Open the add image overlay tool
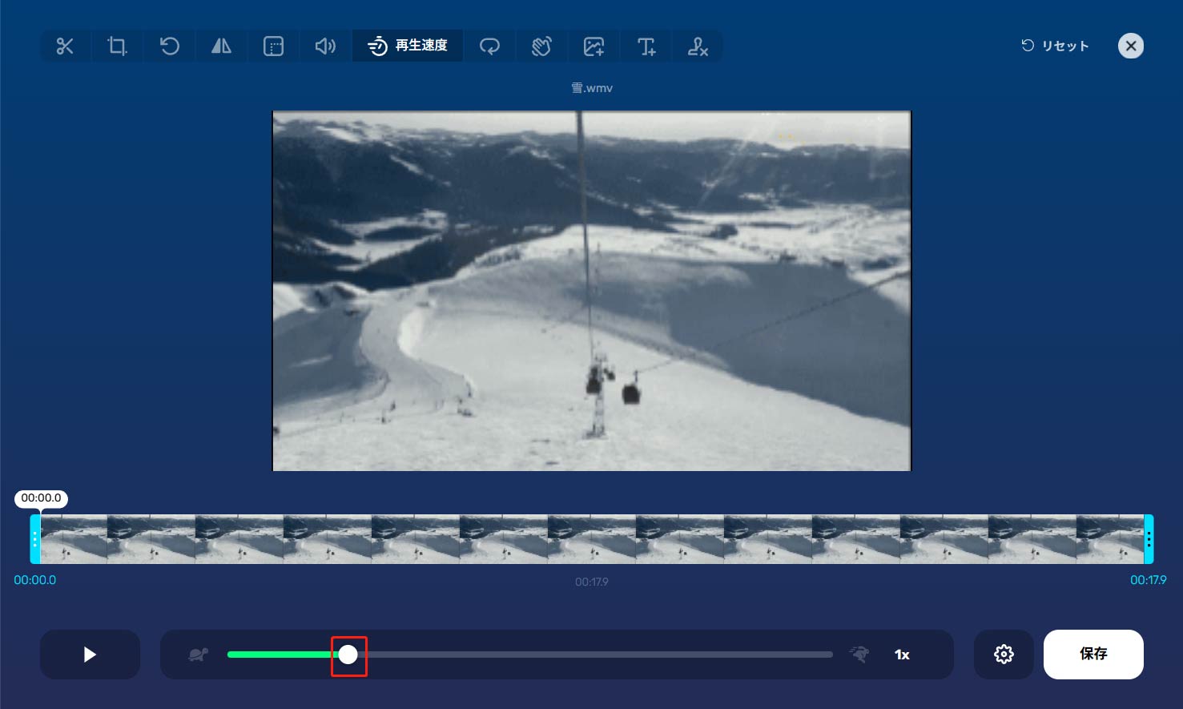The image size is (1183, 709). [x=594, y=46]
